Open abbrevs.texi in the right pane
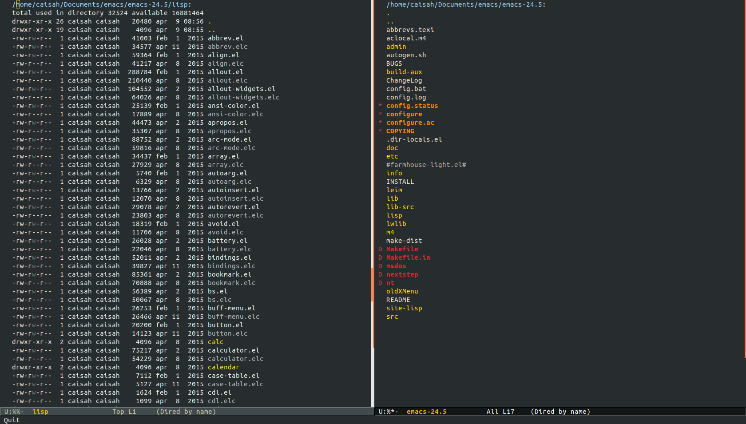Viewport: 746px width, 424px height. click(x=410, y=30)
